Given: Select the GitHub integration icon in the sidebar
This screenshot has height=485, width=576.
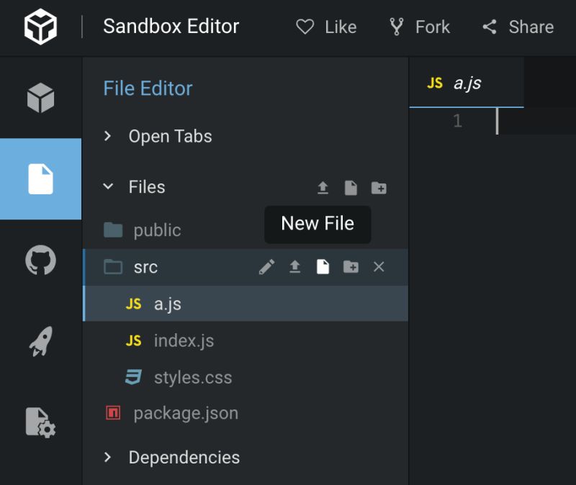Looking at the screenshot, I should [41, 260].
